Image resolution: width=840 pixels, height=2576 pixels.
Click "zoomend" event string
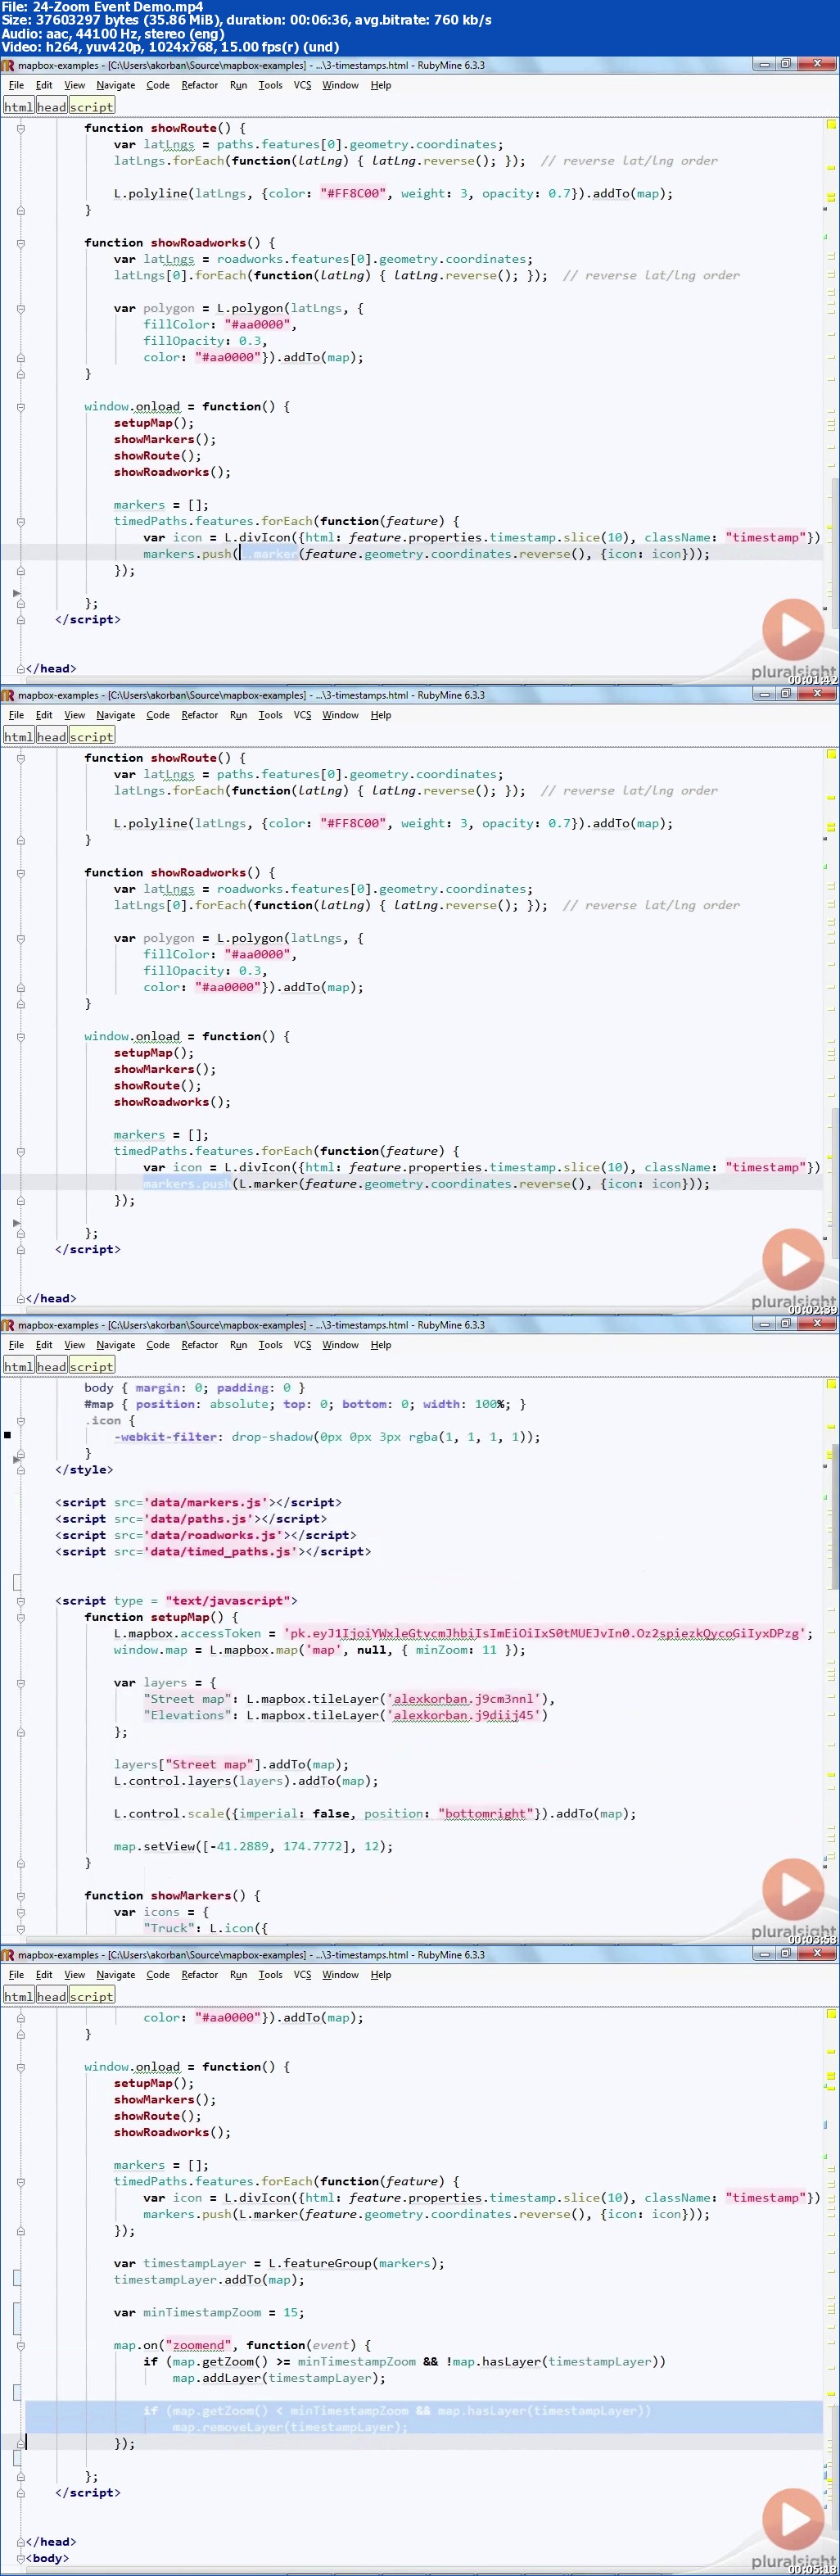(x=198, y=2345)
